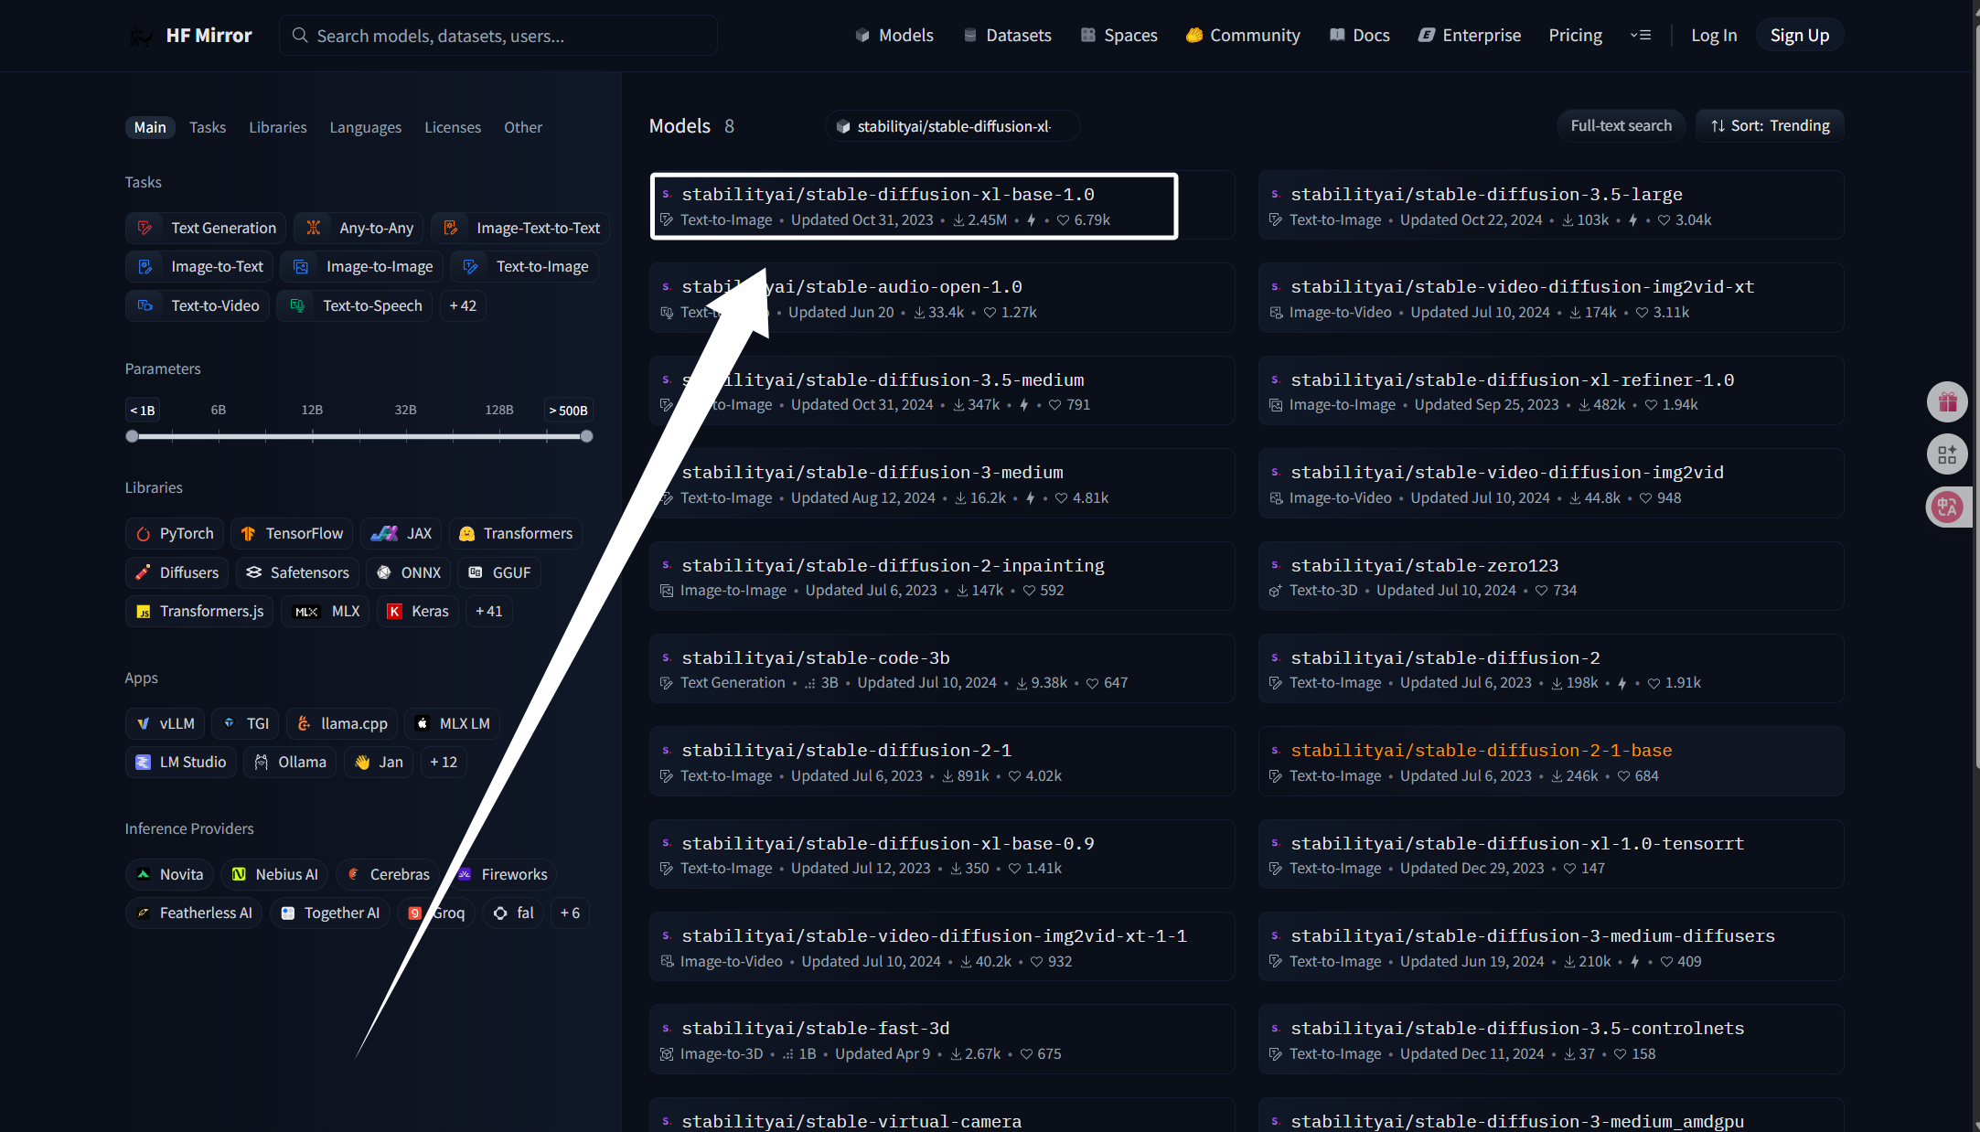The width and height of the screenshot is (1980, 1132).
Task: Switch to the Tasks filter tab
Action: click(208, 127)
